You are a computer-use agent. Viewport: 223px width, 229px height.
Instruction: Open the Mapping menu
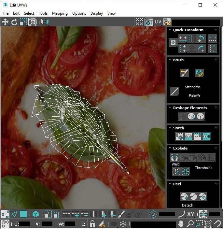click(x=60, y=13)
